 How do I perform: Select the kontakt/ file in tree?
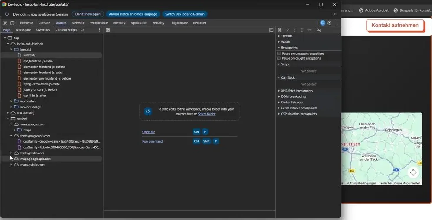(x=52, y=55)
